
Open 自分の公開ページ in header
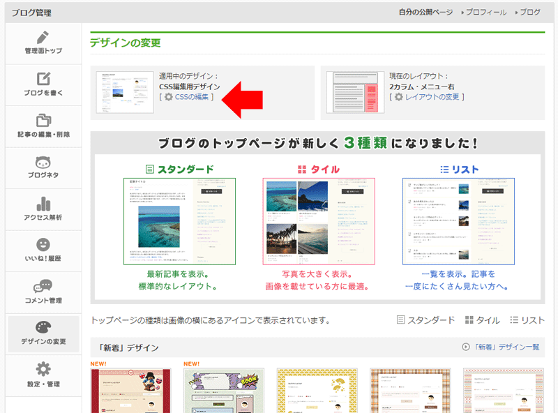[425, 13]
